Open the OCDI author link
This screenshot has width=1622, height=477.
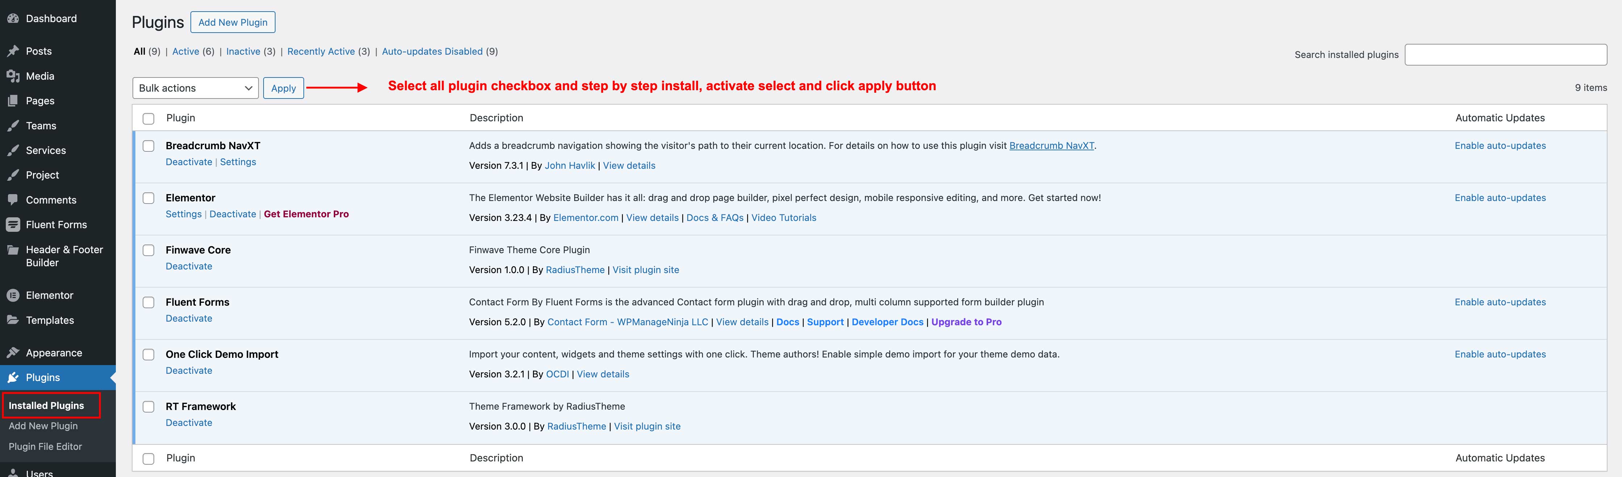click(557, 374)
